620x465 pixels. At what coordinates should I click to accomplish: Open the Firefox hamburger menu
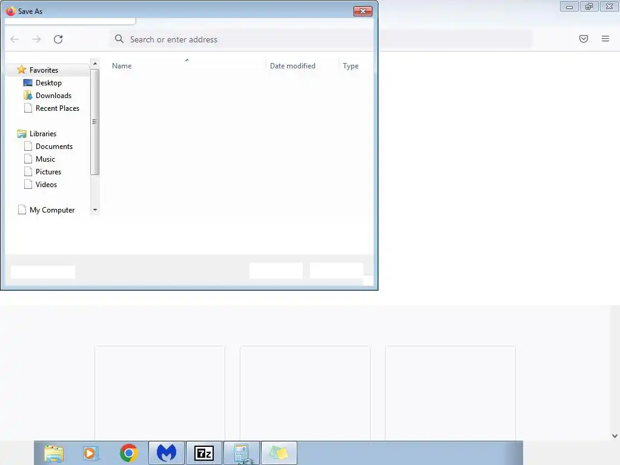[605, 39]
